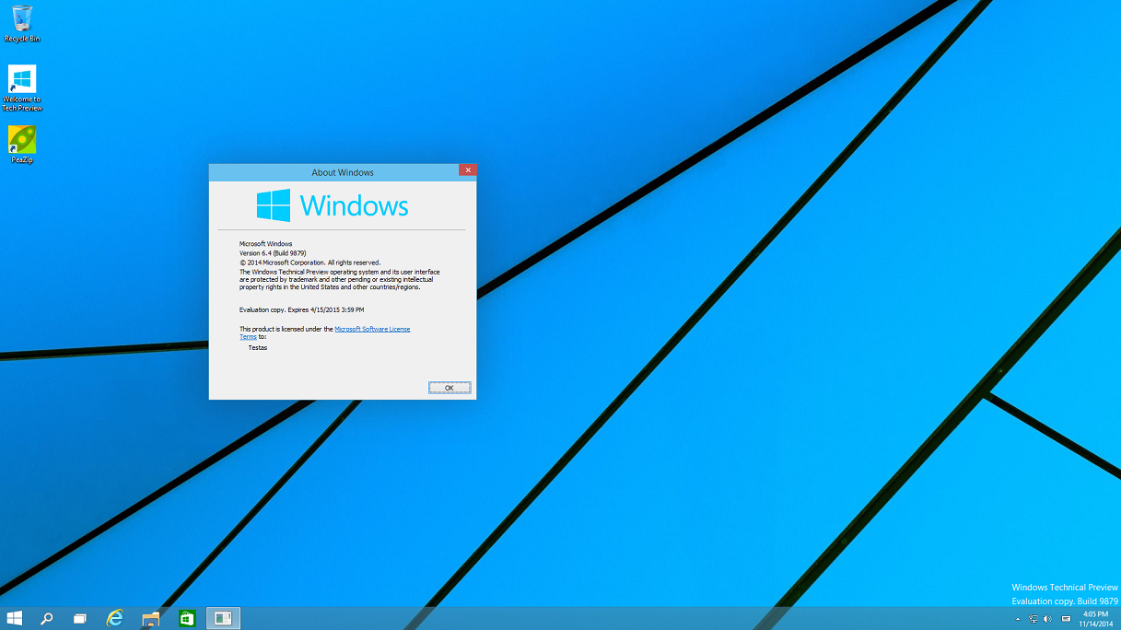Click the Search magnifier on taskbar
The height and width of the screenshot is (630, 1121).
46,618
